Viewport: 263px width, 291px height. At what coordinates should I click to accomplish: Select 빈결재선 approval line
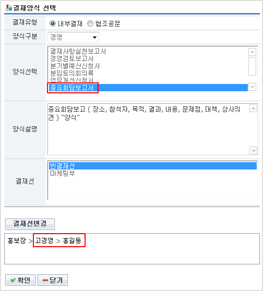pos(153,166)
